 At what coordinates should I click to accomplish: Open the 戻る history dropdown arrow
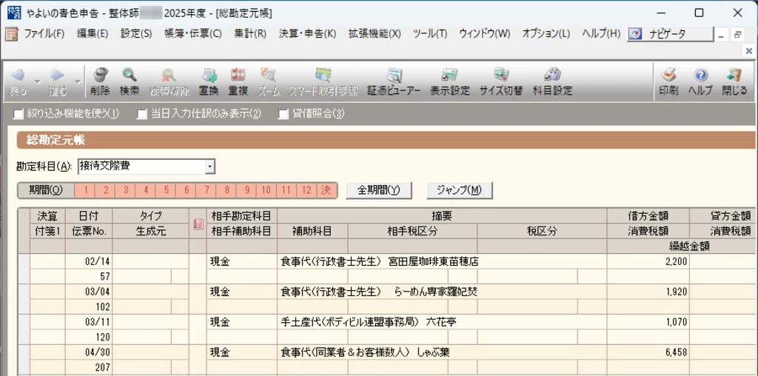click(x=37, y=81)
